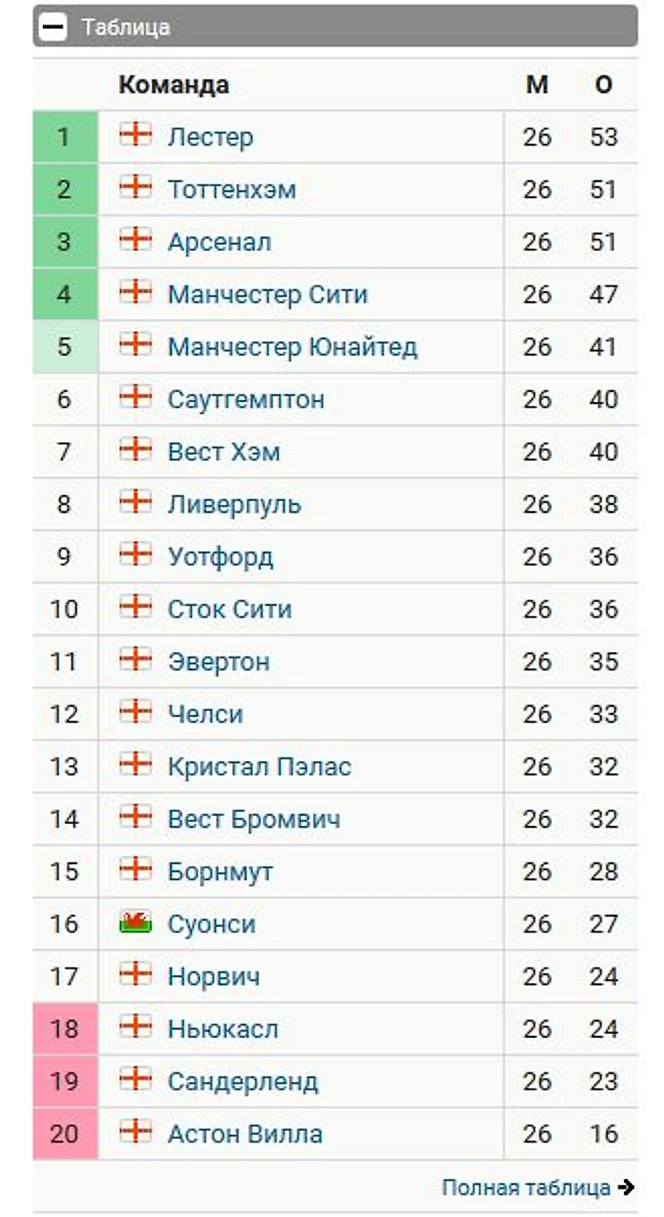Click the flag icon beside Ливерпуль

(x=136, y=501)
